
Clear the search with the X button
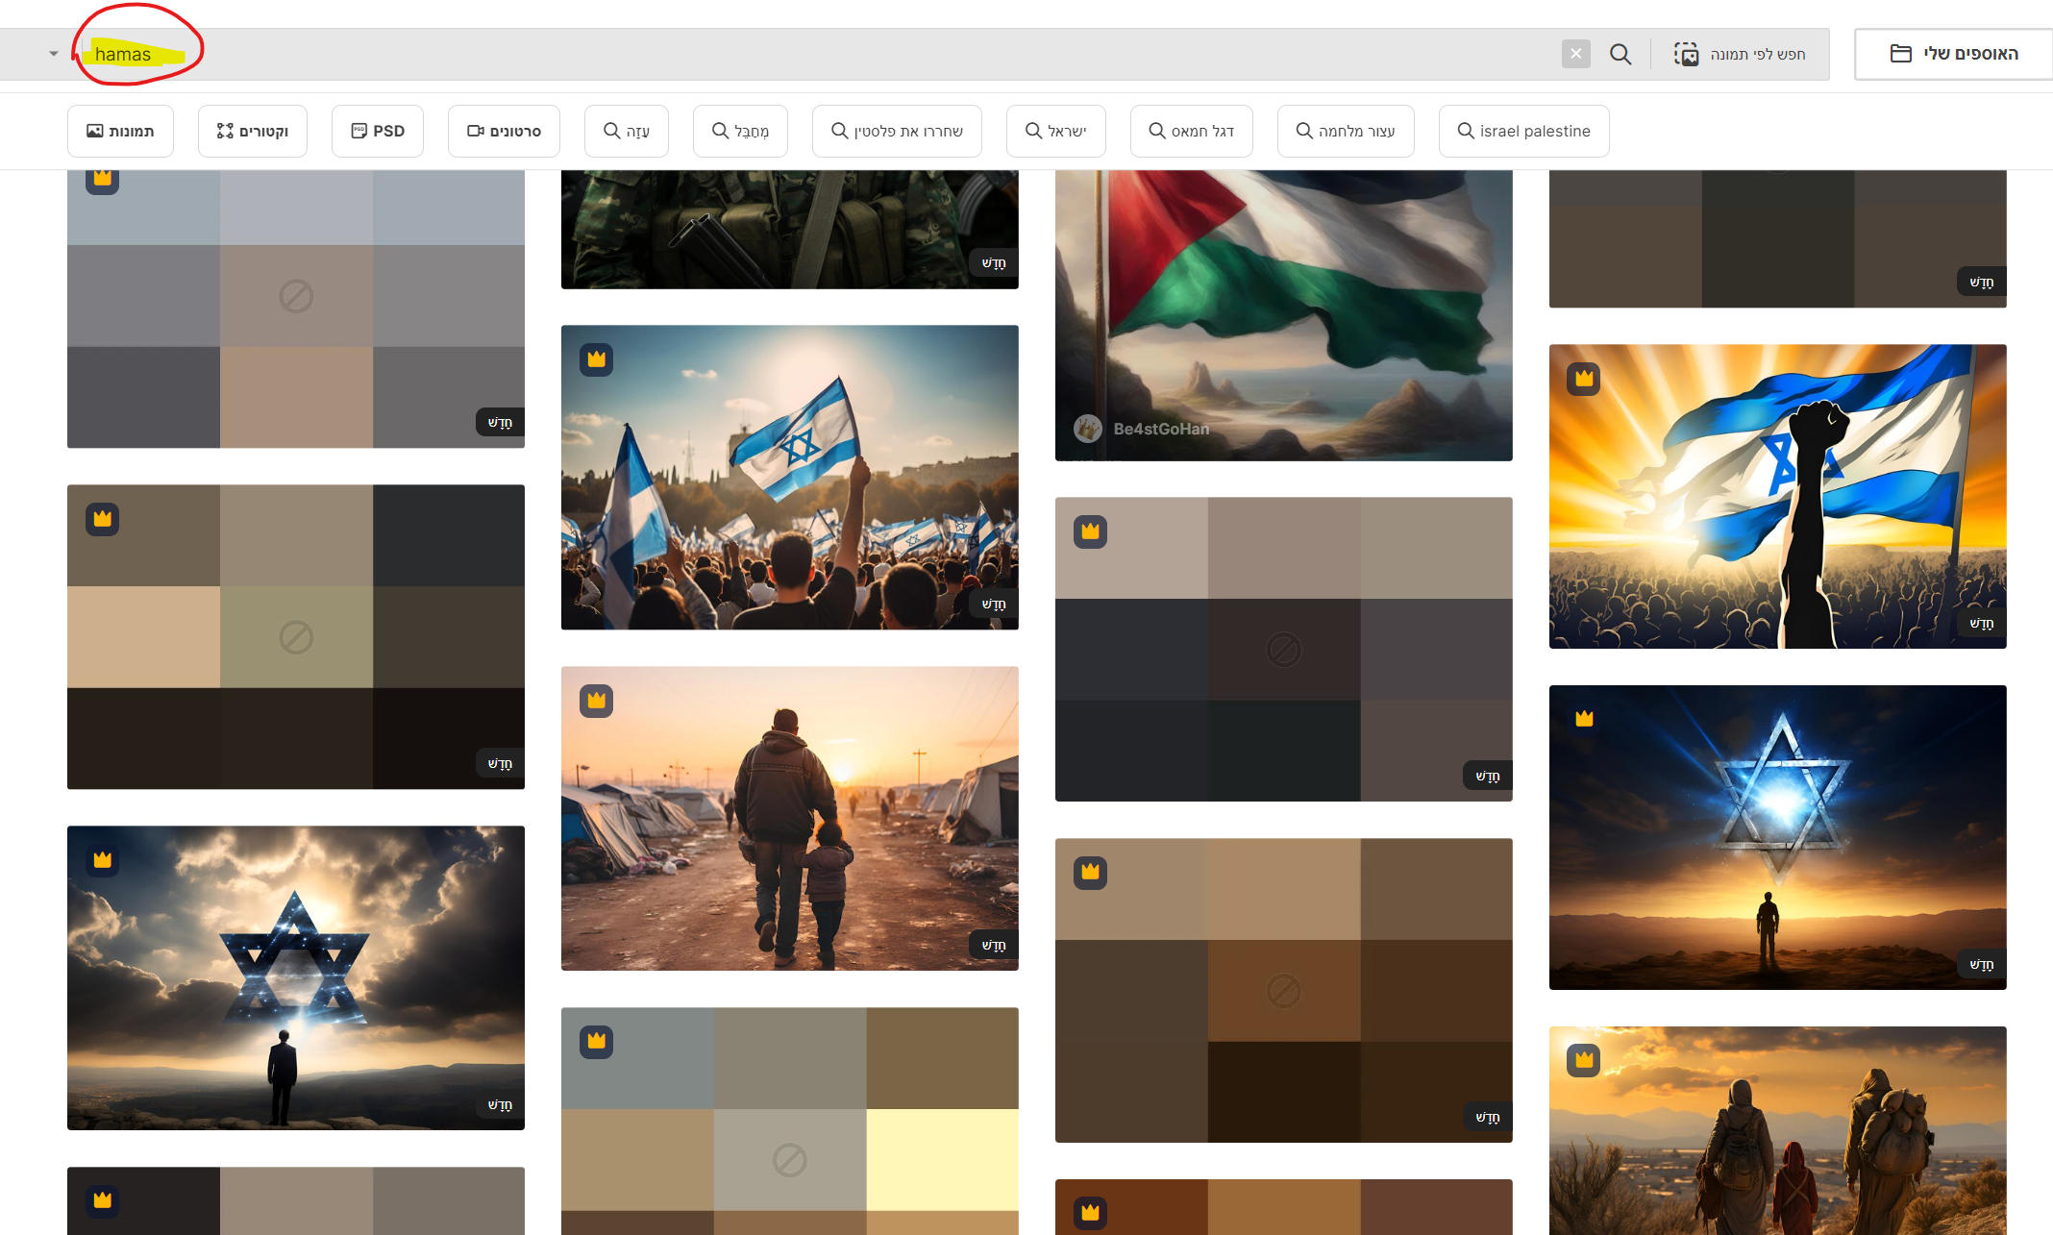tap(1575, 54)
